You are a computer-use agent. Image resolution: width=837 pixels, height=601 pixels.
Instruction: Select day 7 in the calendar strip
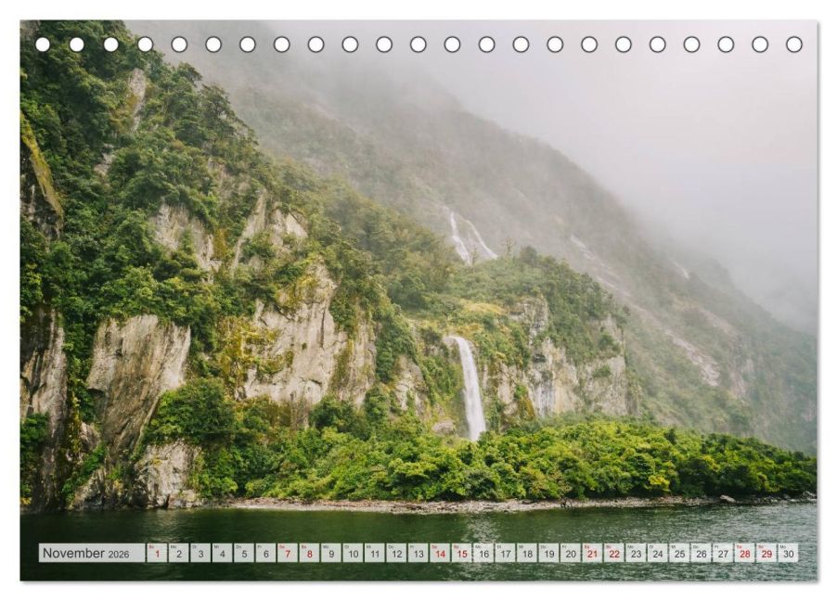coord(288,554)
